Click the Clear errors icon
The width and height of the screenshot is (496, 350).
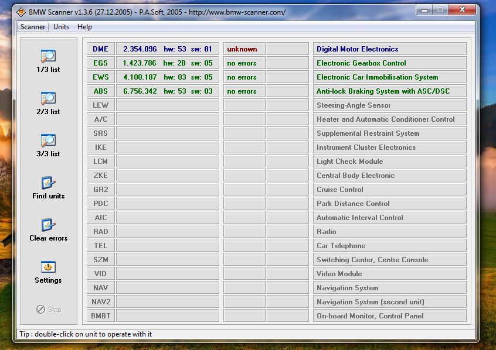tap(49, 225)
